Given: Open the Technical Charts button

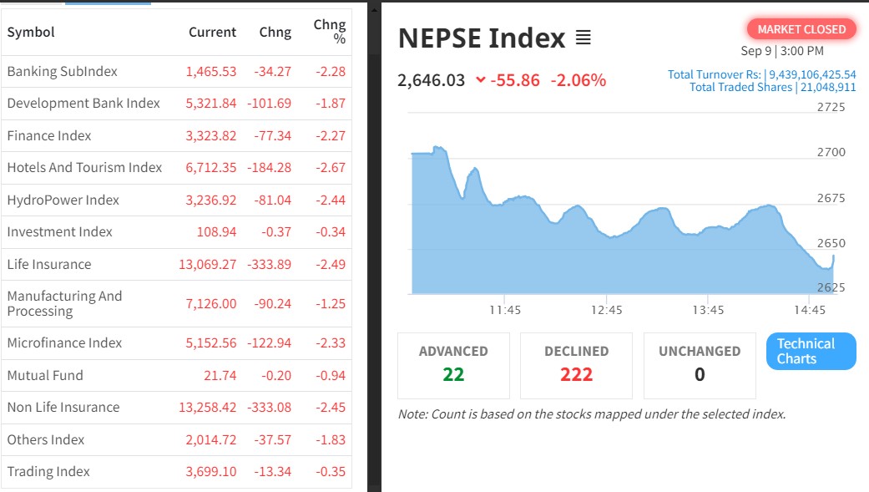Looking at the screenshot, I should 811,351.
